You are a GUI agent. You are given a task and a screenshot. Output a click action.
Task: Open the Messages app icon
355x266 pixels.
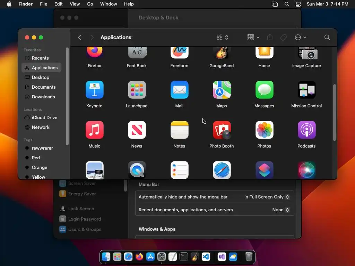(264, 90)
